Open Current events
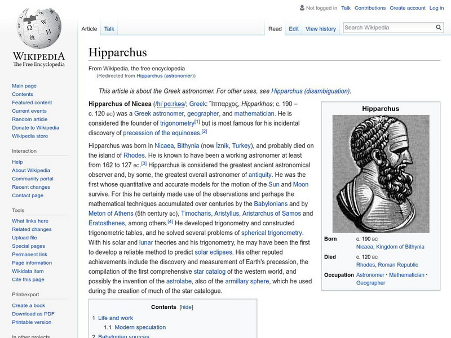 29,110
